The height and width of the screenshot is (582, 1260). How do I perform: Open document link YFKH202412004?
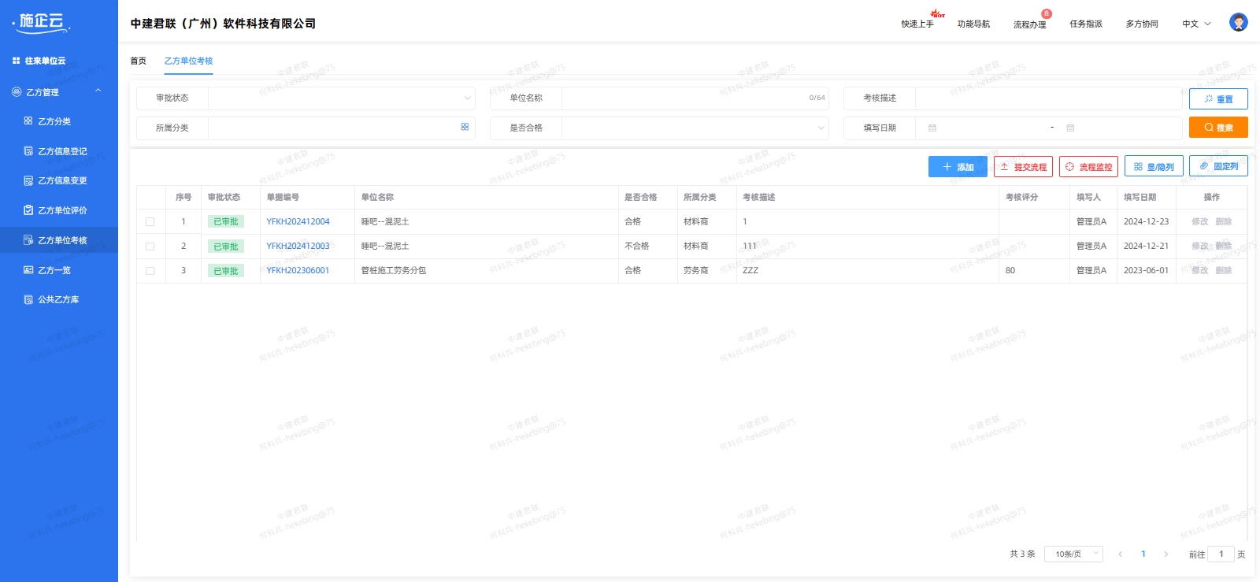coord(298,222)
